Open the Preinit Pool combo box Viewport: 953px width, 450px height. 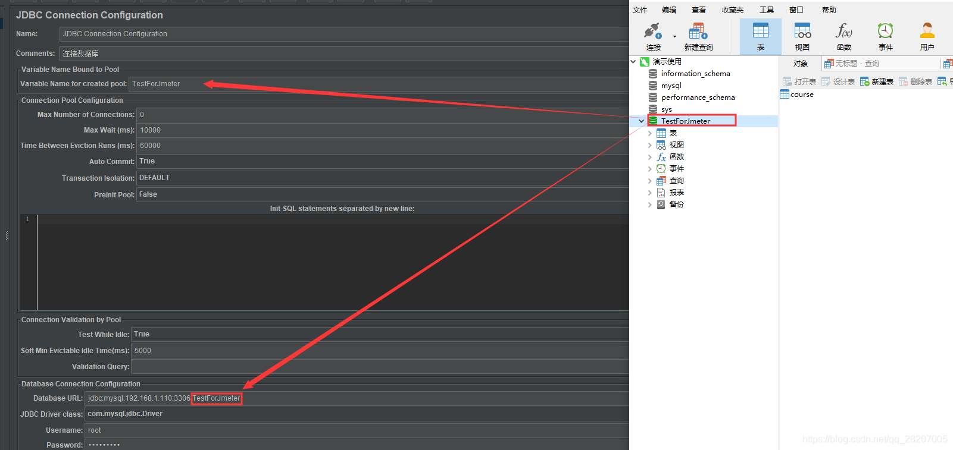383,194
